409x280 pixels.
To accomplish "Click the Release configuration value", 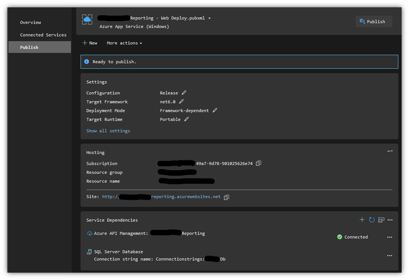I will pyautogui.click(x=169, y=93).
